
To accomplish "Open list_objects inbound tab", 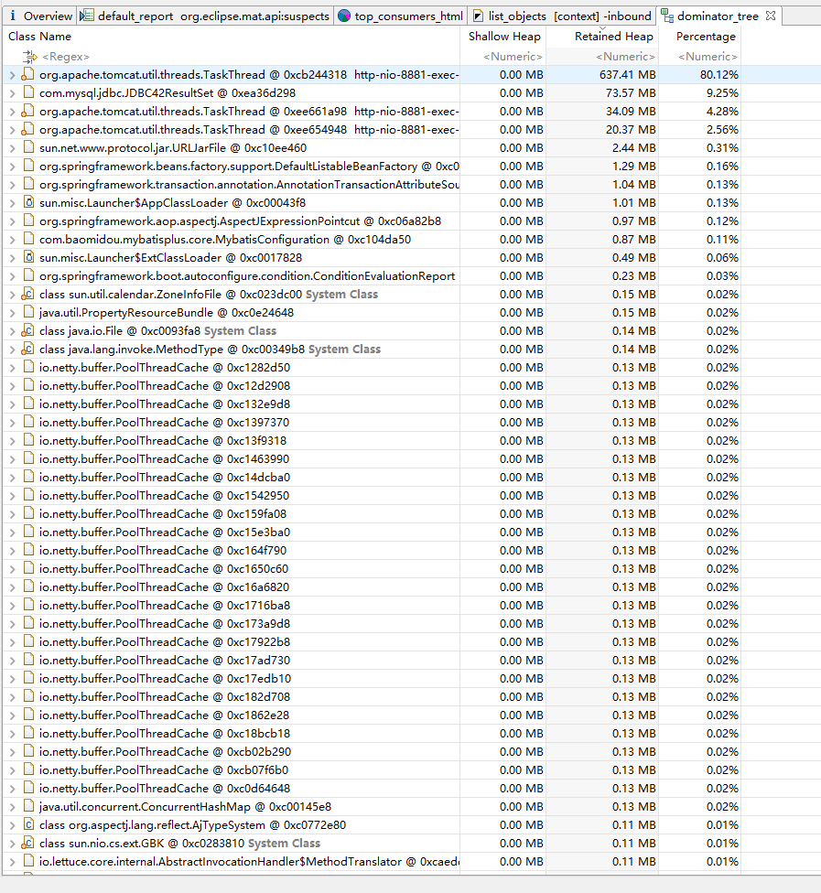I will 562,16.
